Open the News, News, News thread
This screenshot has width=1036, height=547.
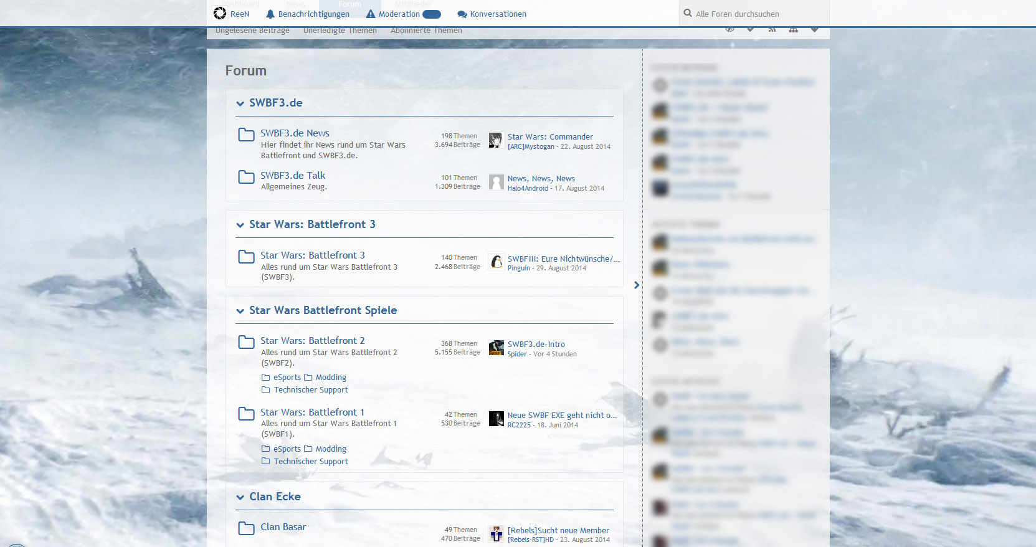[541, 179]
